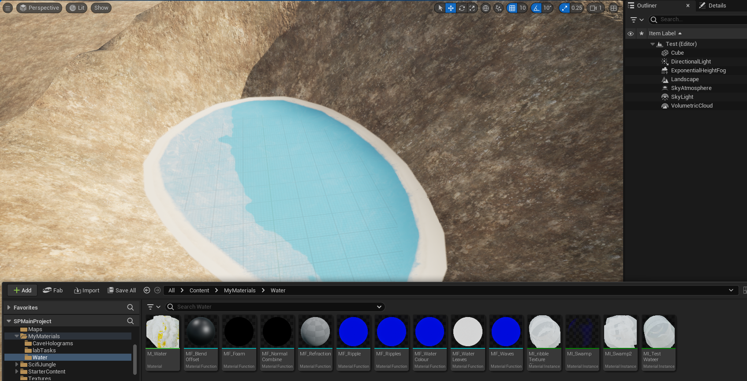The height and width of the screenshot is (381, 747).
Task: Expand the Favorites section
Action: (x=9, y=307)
